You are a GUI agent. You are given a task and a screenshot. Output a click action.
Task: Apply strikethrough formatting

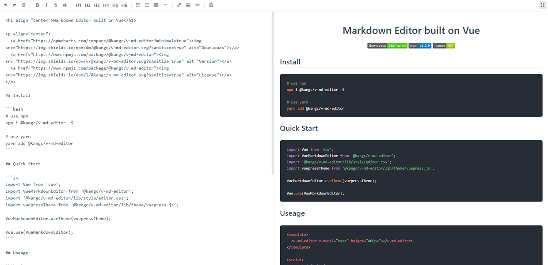56,5
